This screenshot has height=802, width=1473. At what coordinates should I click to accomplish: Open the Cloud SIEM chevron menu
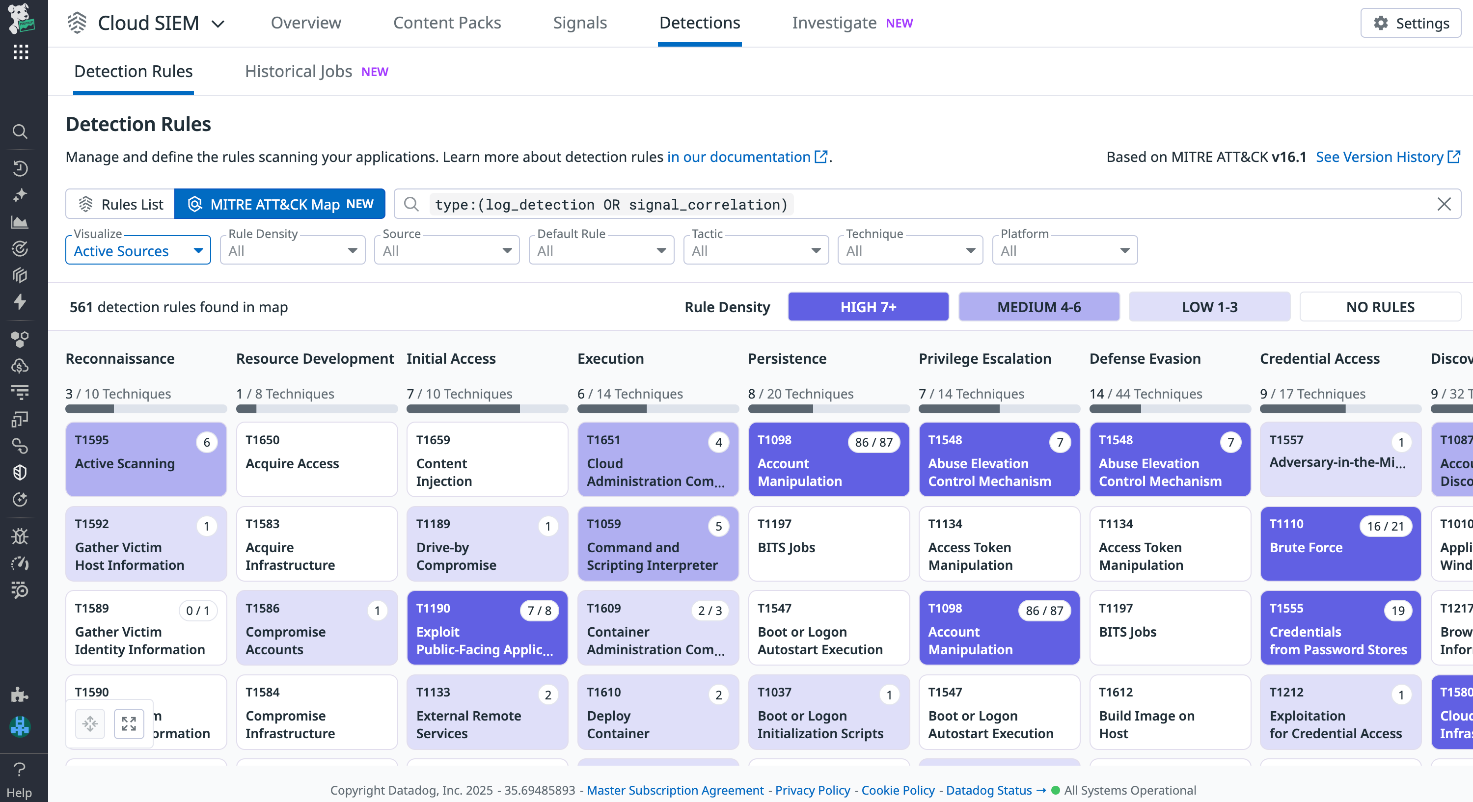click(x=218, y=24)
